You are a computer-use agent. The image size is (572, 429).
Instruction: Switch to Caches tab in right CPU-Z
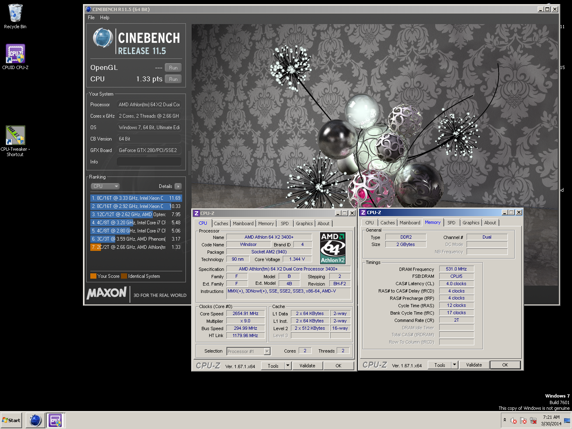pos(388,223)
